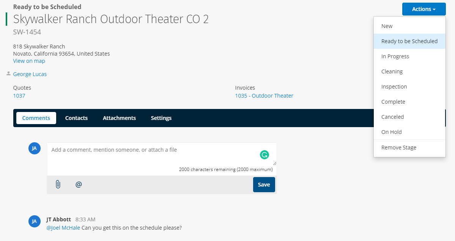Image resolution: width=455 pixels, height=241 pixels.
Task: Open the Settings tab
Action: coord(161,118)
